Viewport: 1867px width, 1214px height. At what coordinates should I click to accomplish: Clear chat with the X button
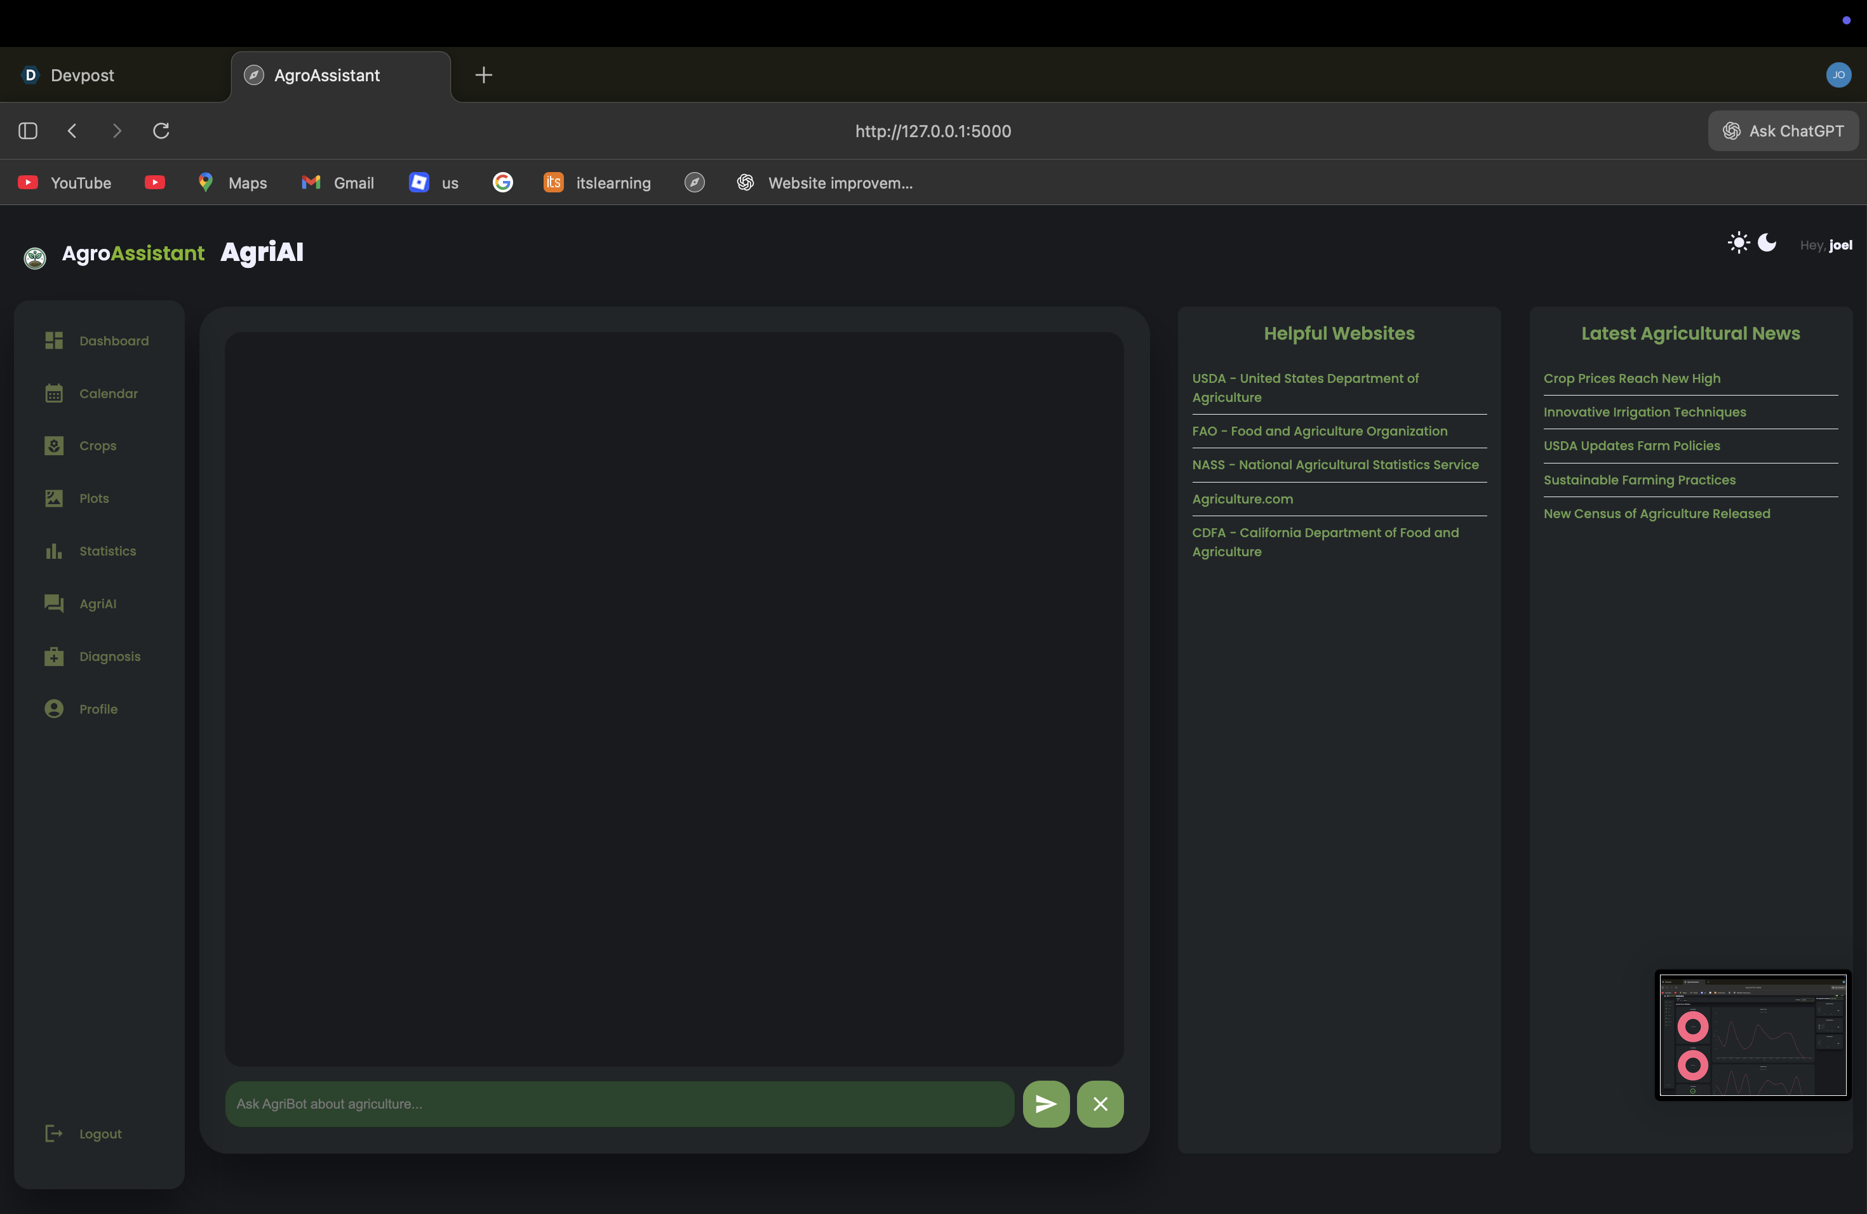pyautogui.click(x=1100, y=1104)
